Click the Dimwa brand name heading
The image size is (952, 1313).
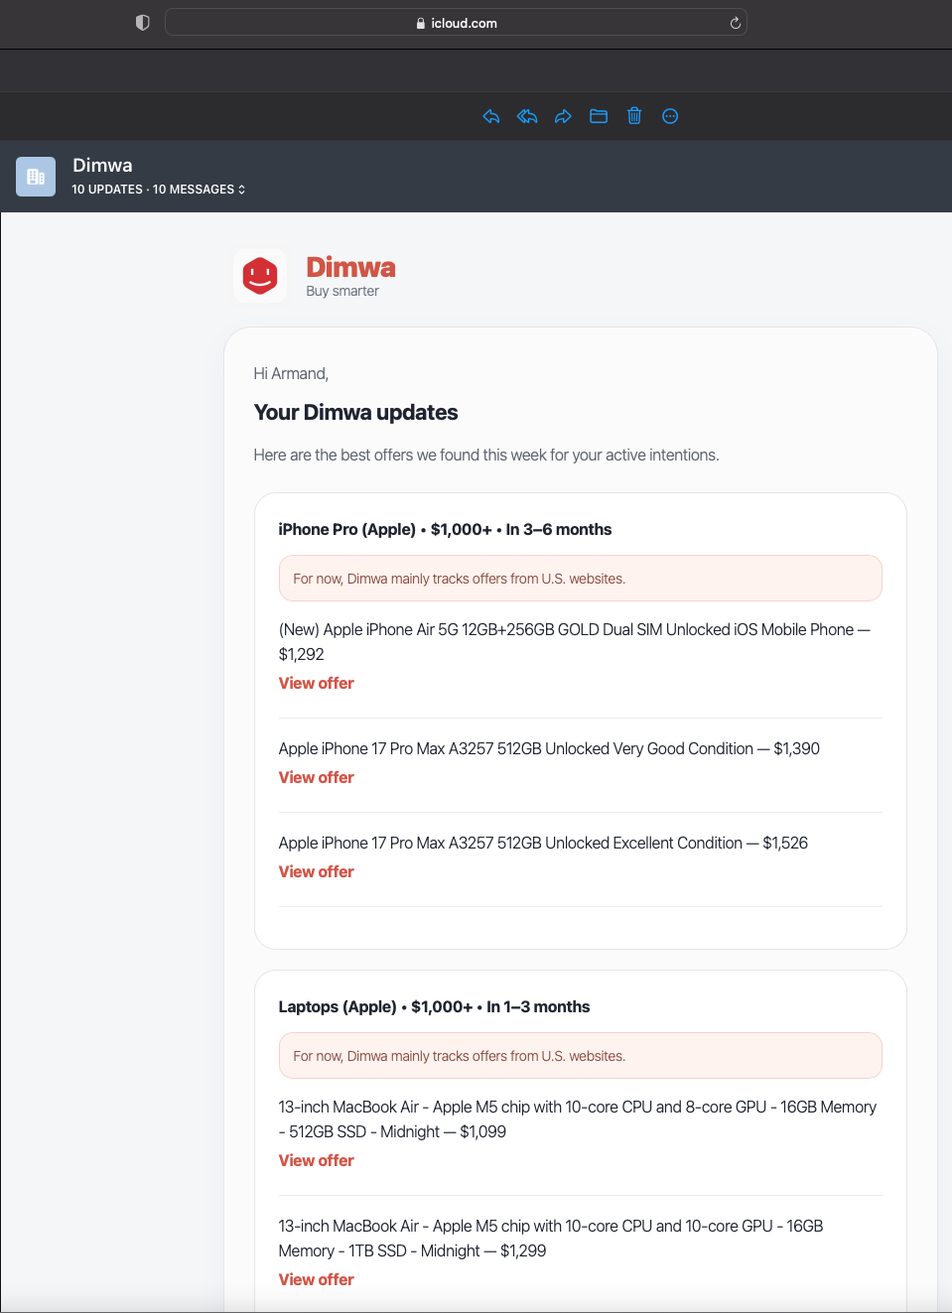350,267
